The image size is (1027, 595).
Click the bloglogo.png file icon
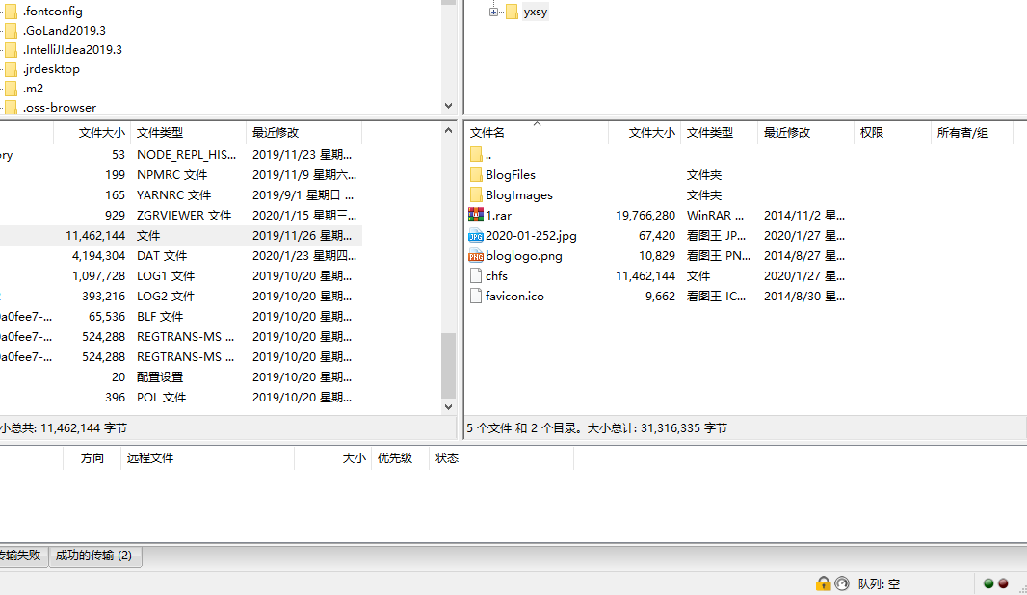click(476, 256)
